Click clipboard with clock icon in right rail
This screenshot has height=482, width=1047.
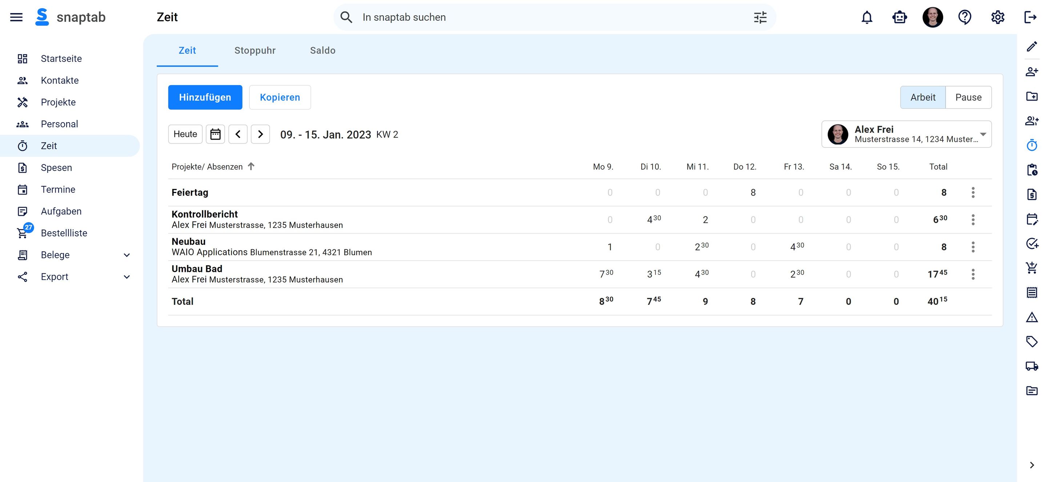[x=1032, y=169]
